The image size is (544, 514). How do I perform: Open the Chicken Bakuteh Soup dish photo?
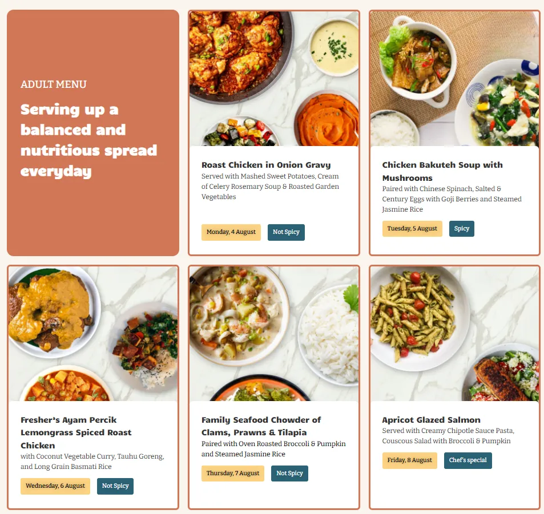pos(454,79)
